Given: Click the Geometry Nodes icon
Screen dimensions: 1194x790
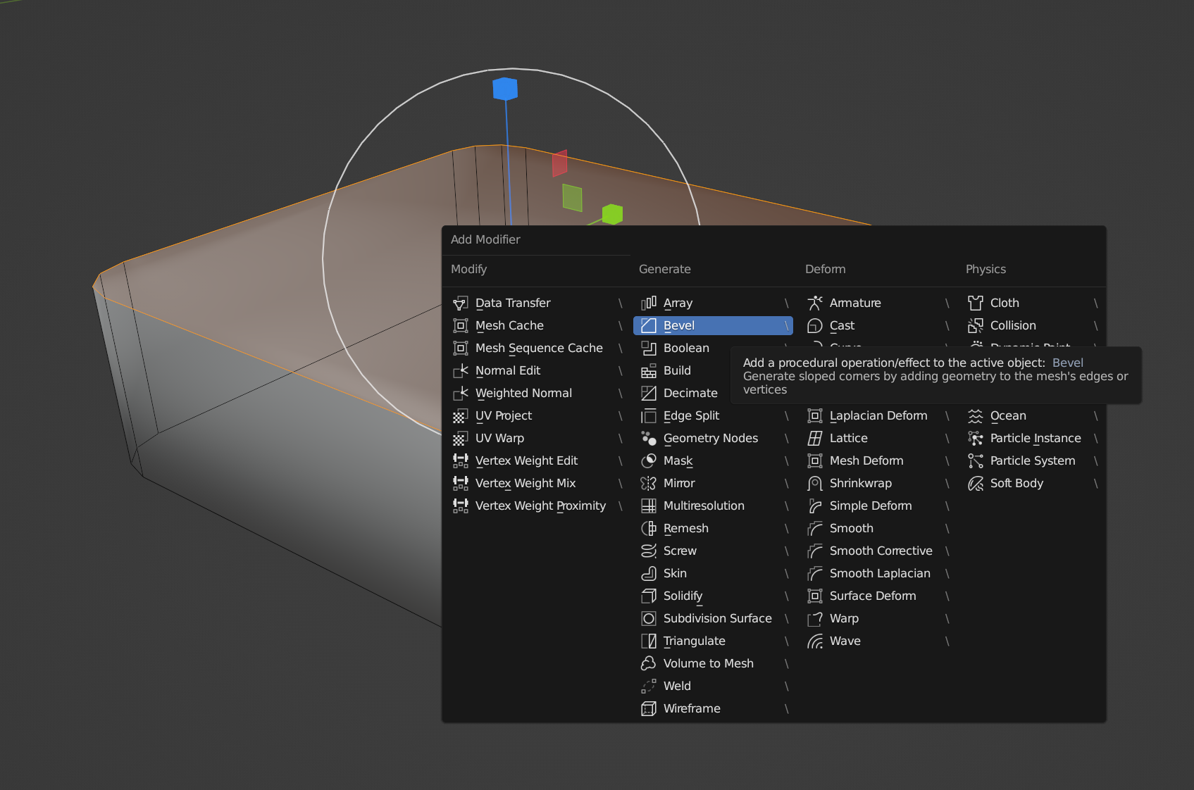Looking at the screenshot, I should click(x=649, y=439).
